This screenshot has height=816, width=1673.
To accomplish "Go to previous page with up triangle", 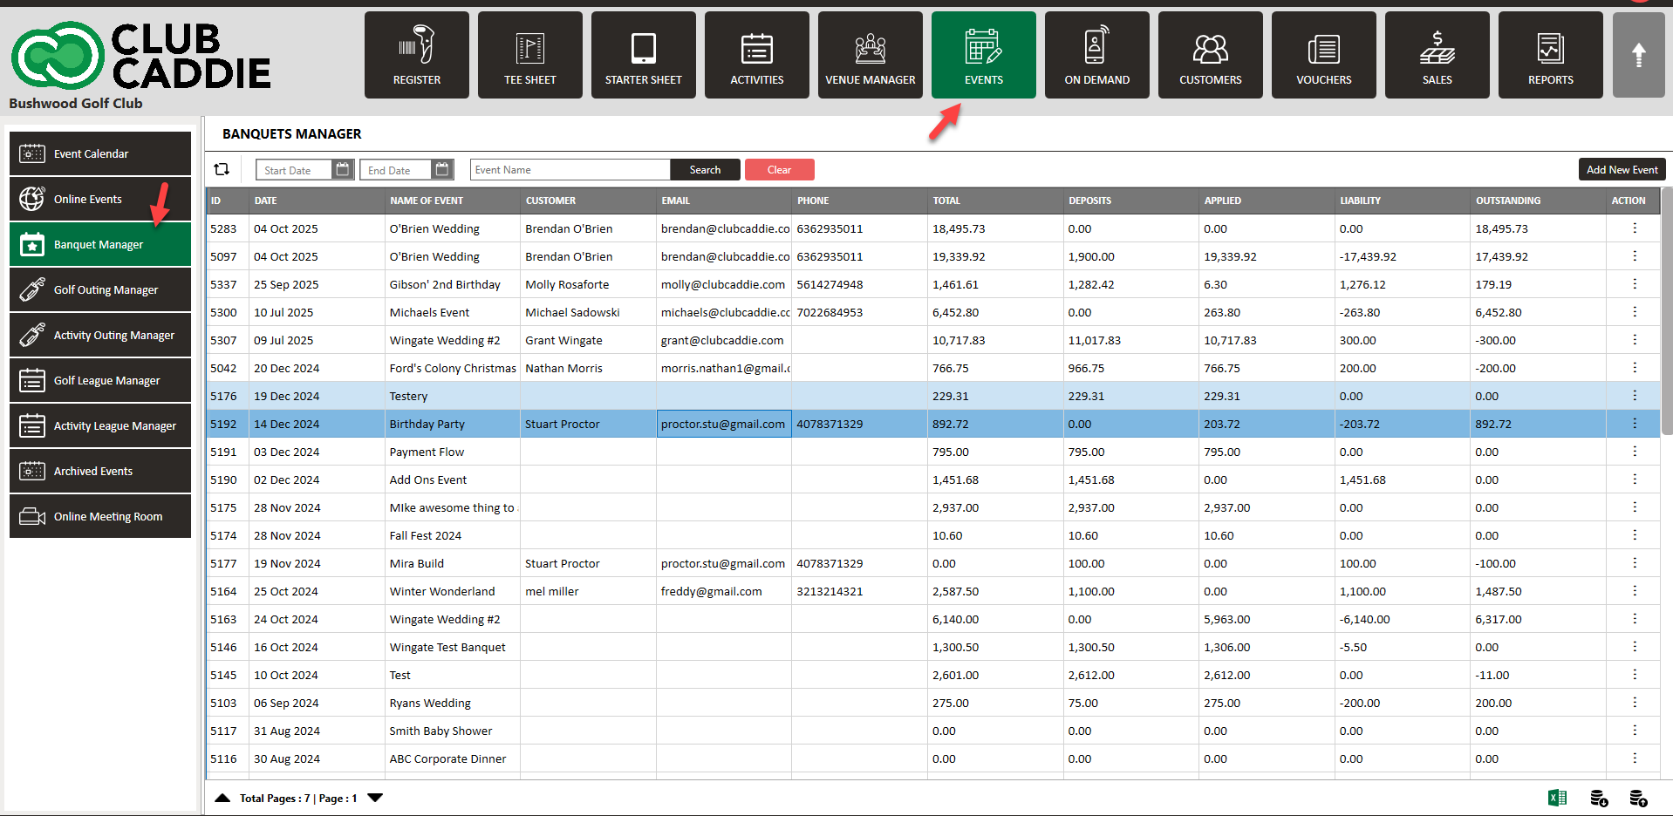I will tap(222, 798).
